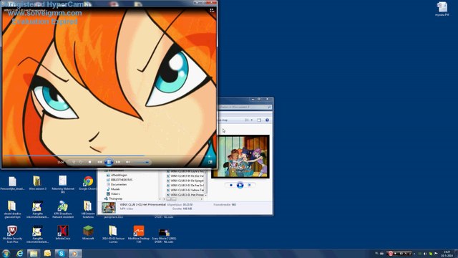Open the Rekening Waternet desktop file
This screenshot has height=258, width=458.
pyautogui.click(x=62, y=185)
